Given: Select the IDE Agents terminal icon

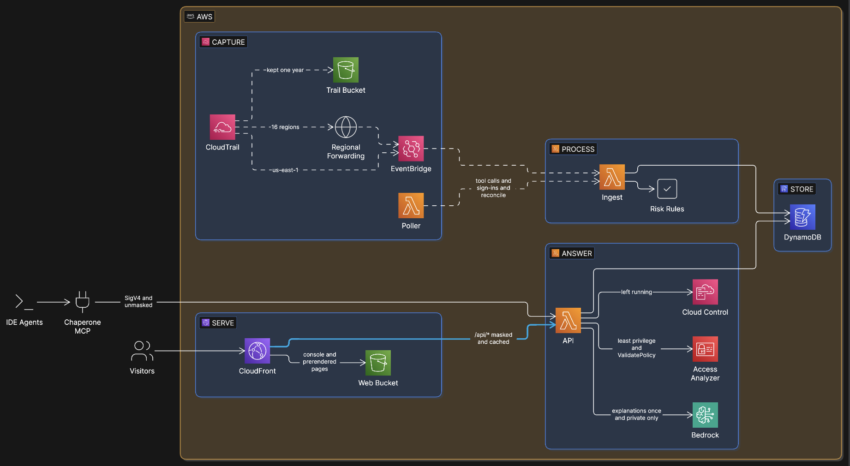Looking at the screenshot, I should (x=24, y=302).
